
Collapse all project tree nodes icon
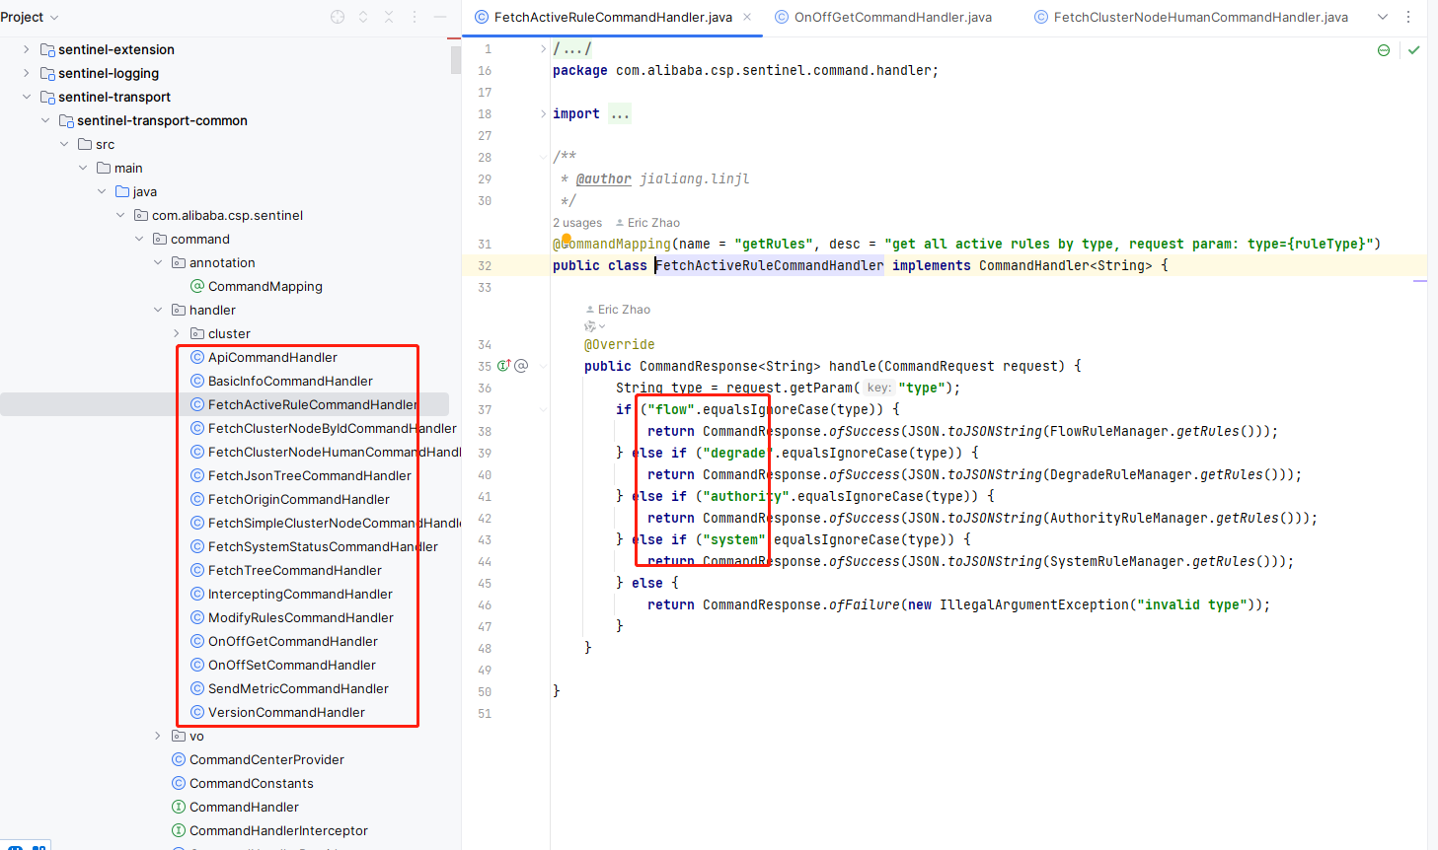[389, 17]
